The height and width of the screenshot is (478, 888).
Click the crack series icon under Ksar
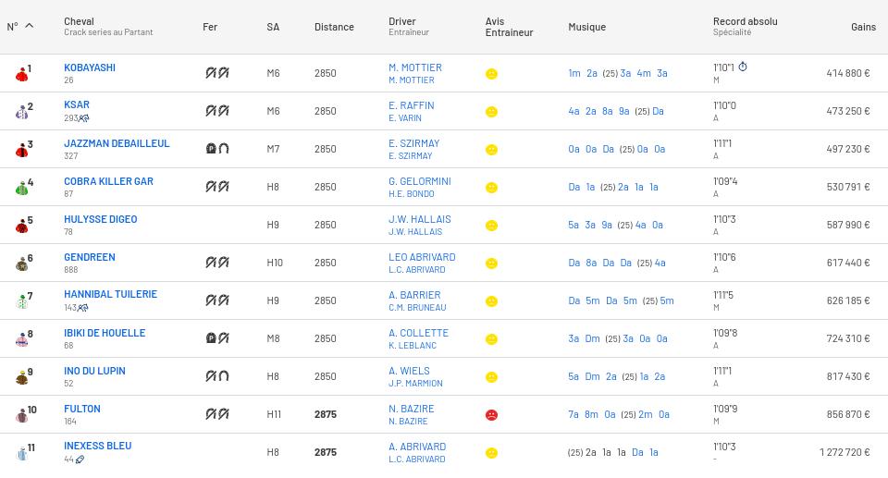pyautogui.click(x=84, y=118)
